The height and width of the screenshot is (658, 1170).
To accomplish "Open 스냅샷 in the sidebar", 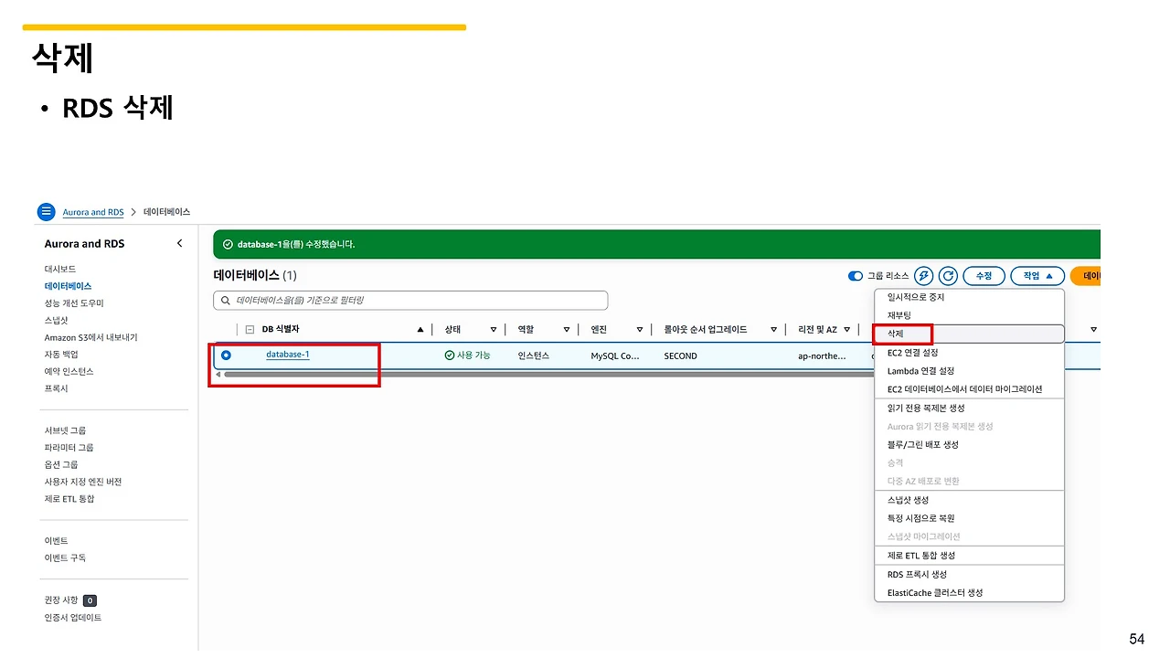I will pyautogui.click(x=57, y=321).
